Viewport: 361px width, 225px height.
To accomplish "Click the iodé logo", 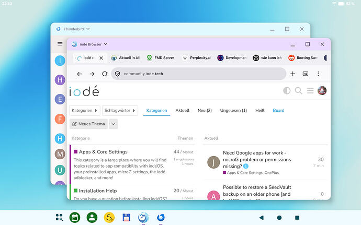I will 84,91.
